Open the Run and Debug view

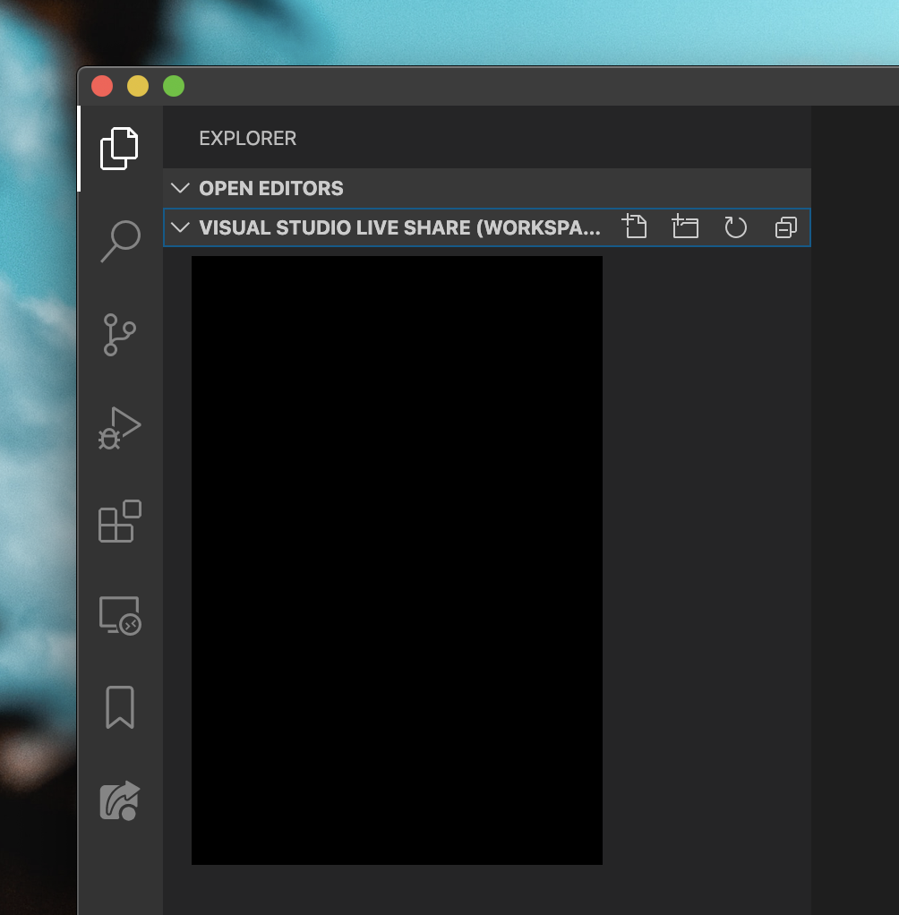tap(119, 428)
